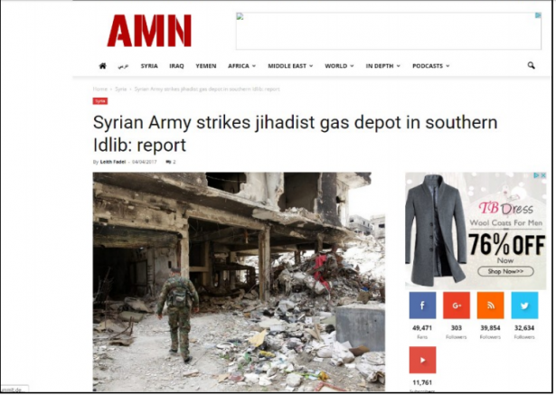Open the YouTube subscribers icon
The image size is (556, 395).
[x=422, y=360]
